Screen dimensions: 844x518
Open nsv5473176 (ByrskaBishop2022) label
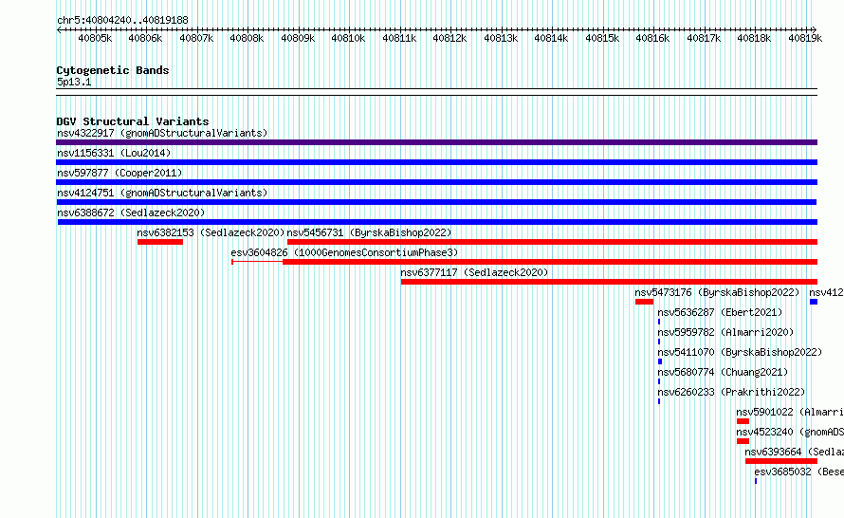pyautogui.click(x=717, y=292)
